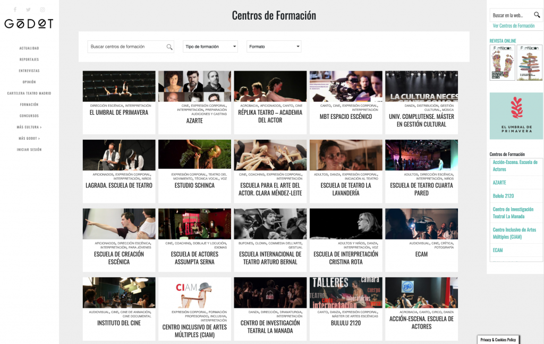The height and width of the screenshot is (344, 544).
Task: Click the Godot logo
Action: tap(29, 23)
